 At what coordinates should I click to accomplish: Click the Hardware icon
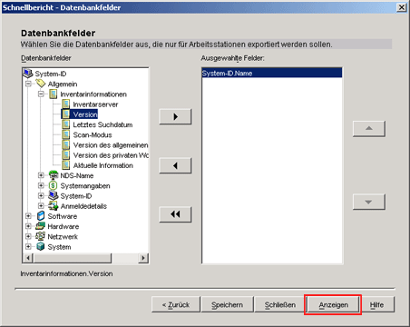41,226
